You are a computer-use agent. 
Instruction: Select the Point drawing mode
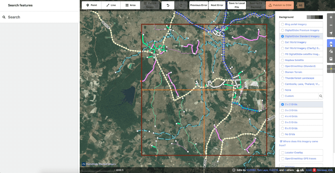pyautogui.click(x=91, y=5)
